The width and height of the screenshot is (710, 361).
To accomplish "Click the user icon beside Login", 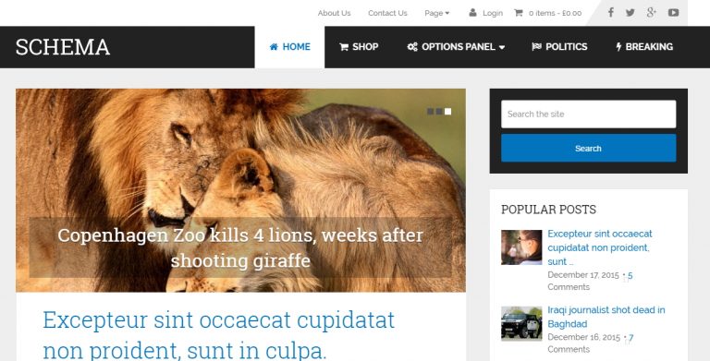I will point(472,13).
